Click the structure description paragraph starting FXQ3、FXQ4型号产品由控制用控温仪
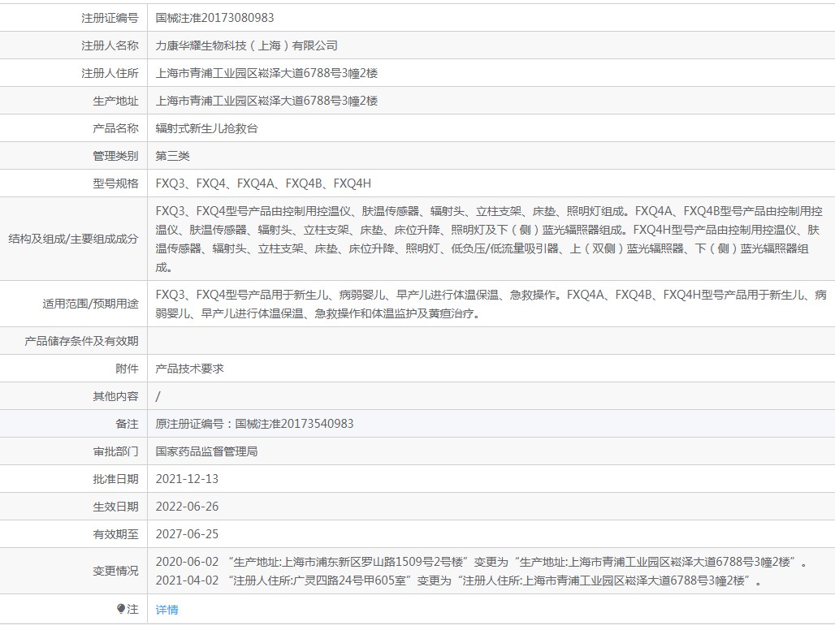 point(489,239)
